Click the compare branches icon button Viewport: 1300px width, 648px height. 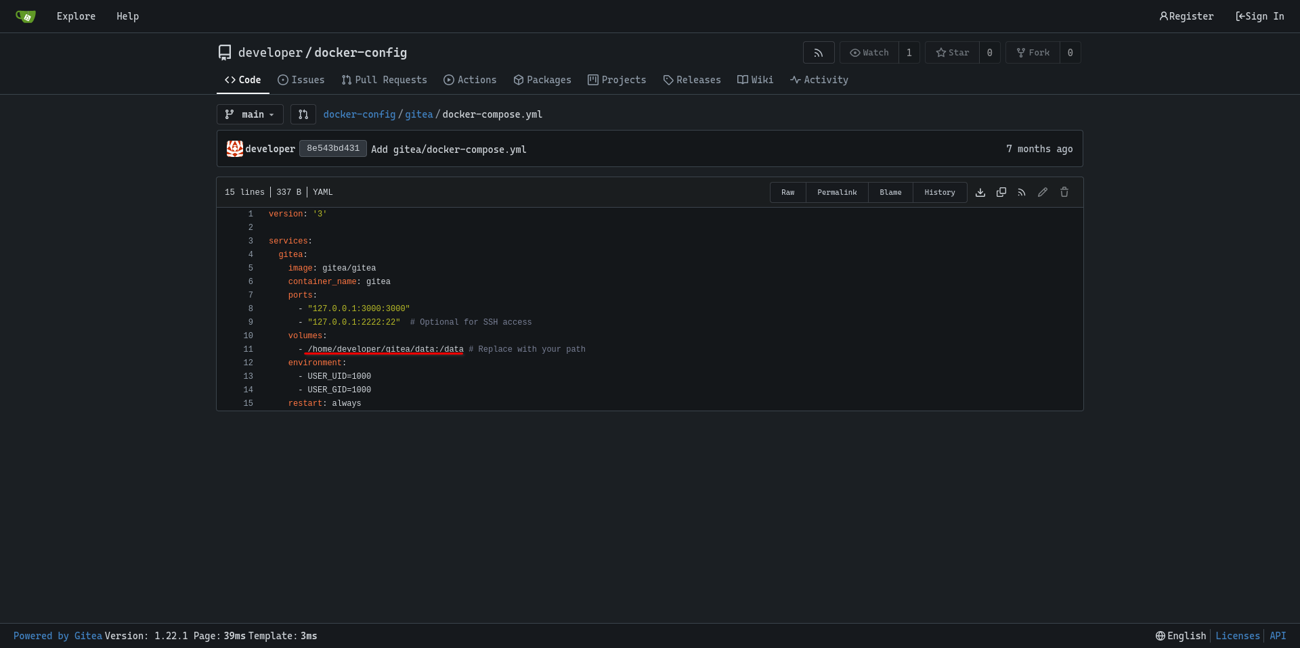coord(303,114)
